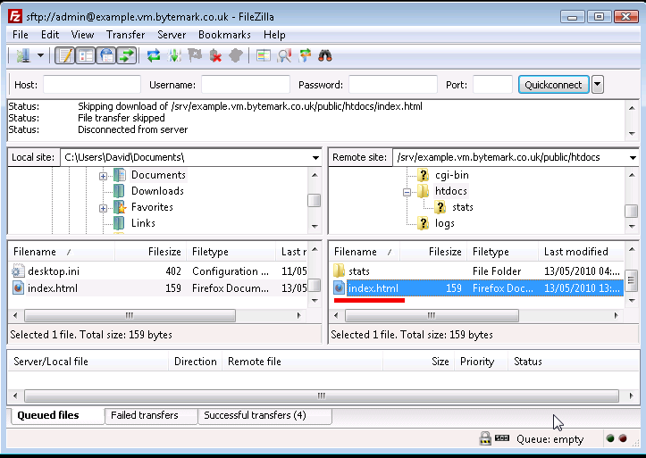Expand the Documents folder in local tree
The width and height of the screenshot is (646, 458).
click(103, 176)
